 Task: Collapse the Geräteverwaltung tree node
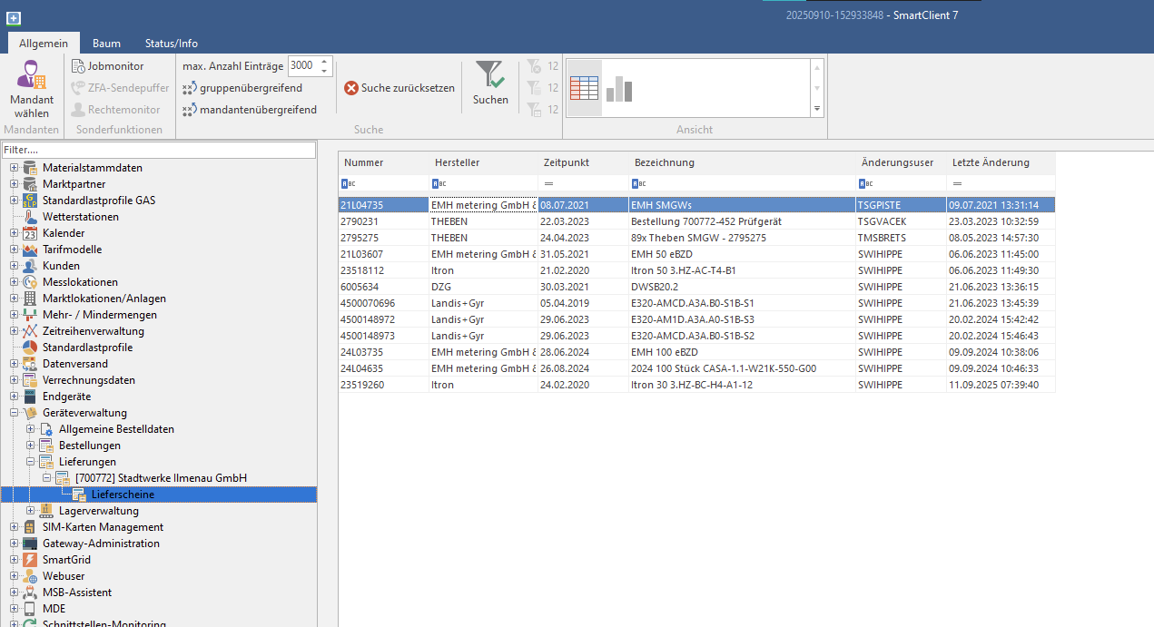(x=14, y=413)
